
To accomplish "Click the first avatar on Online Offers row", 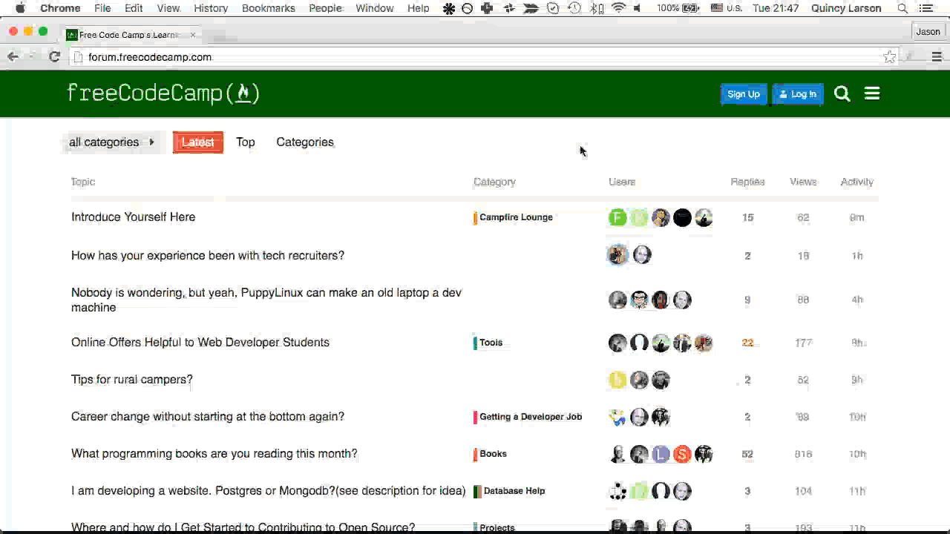I will [x=617, y=343].
